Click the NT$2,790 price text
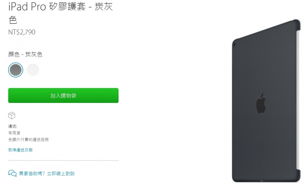Image resolution: width=306 pixels, height=185 pixels. pos(22,32)
